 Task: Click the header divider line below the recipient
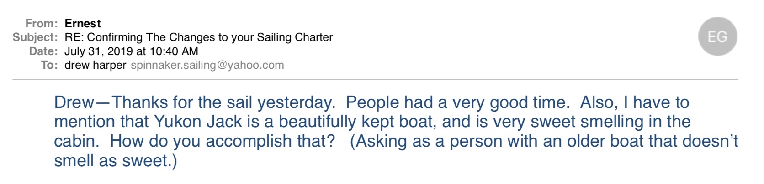(x=375, y=80)
